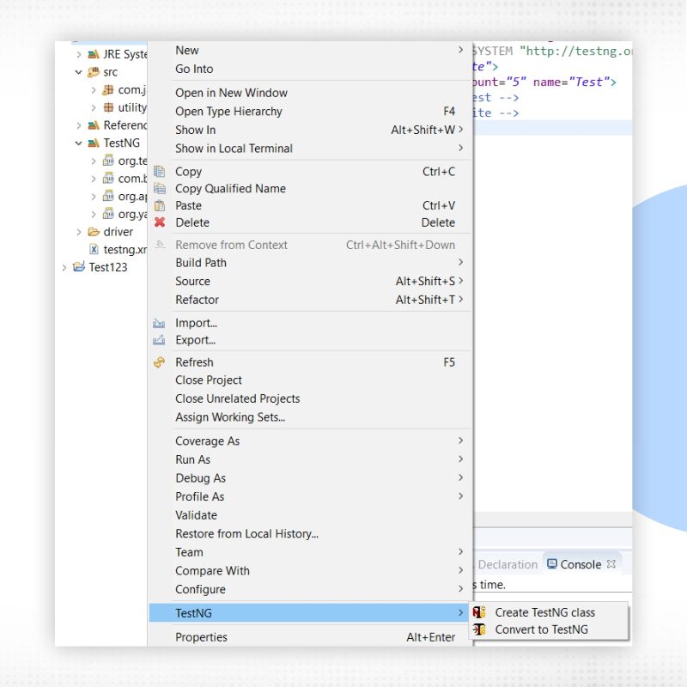The width and height of the screenshot is (687, 687).
Task: Switch to the Console tab
Action: (581, 564)
